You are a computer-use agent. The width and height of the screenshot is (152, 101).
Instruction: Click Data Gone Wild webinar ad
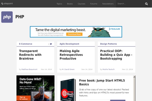(35, 88)
